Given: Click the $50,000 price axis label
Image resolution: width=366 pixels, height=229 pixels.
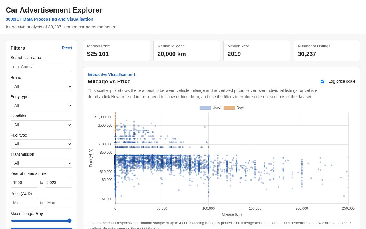Looking at the screenshot, I should [106, 153].
